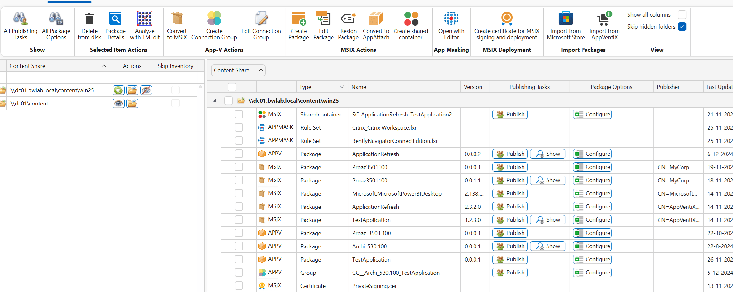Enable Show all columns checkbox
The height and width of the screenshot is (292, 733).
point(682,15)
